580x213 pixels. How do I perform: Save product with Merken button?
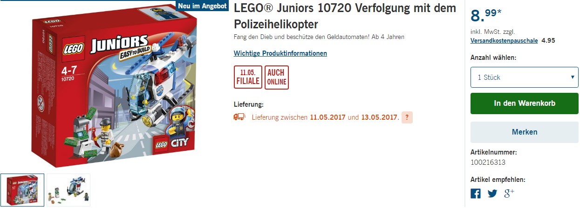click(525, 132)
